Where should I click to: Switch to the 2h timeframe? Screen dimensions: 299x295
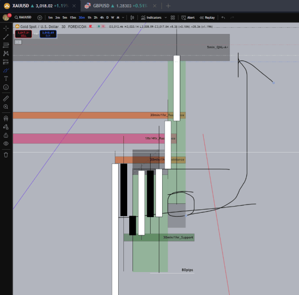point(96,18)
